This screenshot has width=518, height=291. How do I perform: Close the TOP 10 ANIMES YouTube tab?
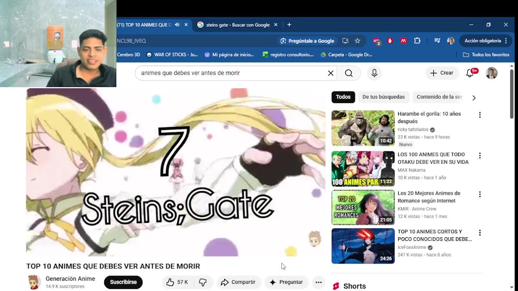[x=186, y=25]
